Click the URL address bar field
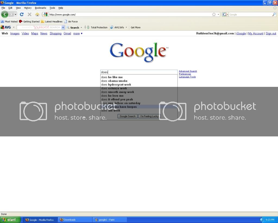This screenshot has width=278, height=223. click(130, 15)
